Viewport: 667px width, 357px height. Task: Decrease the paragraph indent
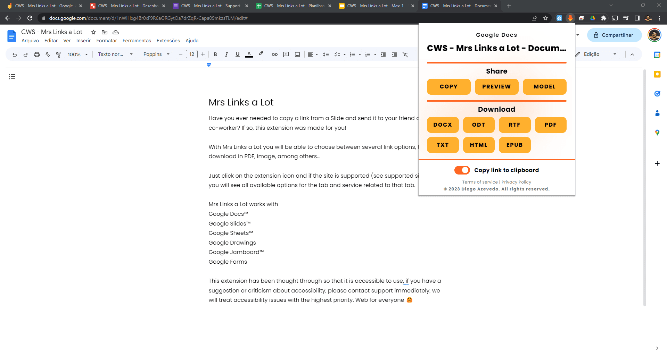pyautogui.click(x=383, y=54)
